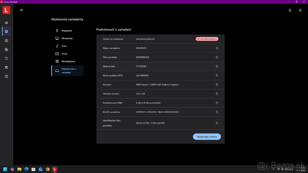Viewport: 308px width, 173px height.
Task: Expand the sidebar navigation menu
Action: tap(21, 10)
